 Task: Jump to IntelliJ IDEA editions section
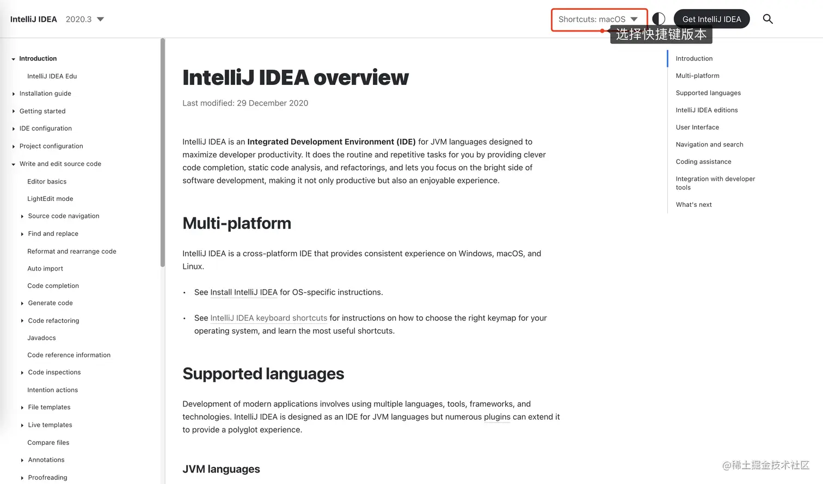click(x=707, y=110)
